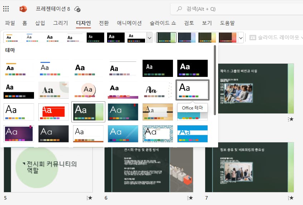Viewport: 303px width, 205px height.
Task: Click the animation star icon on slide 6
Action: point(190,198)
